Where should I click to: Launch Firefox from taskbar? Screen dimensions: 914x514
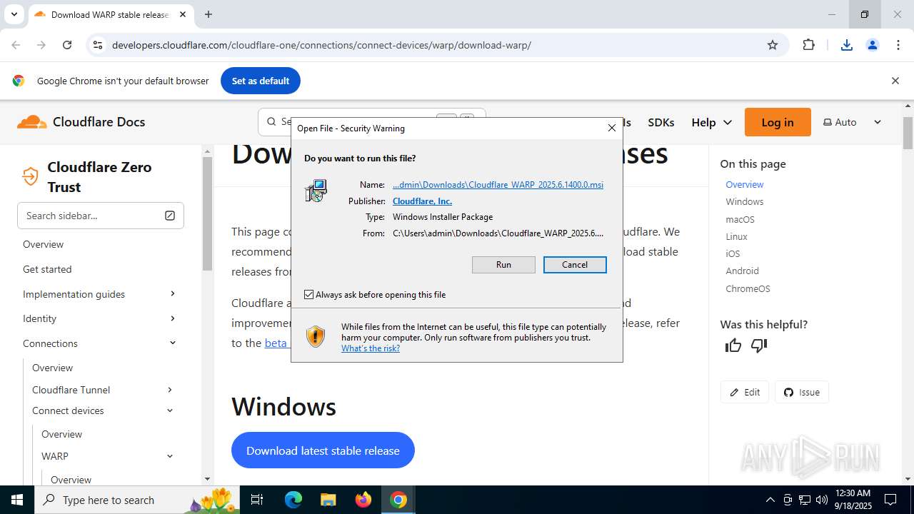pos(363,500)
